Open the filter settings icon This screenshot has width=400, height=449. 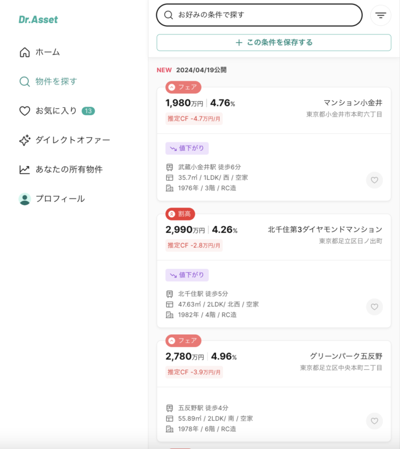380,15
